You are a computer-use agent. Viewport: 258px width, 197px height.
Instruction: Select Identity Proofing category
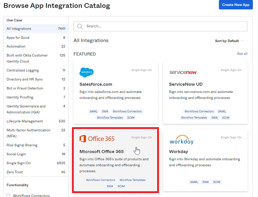pos(36,97)
